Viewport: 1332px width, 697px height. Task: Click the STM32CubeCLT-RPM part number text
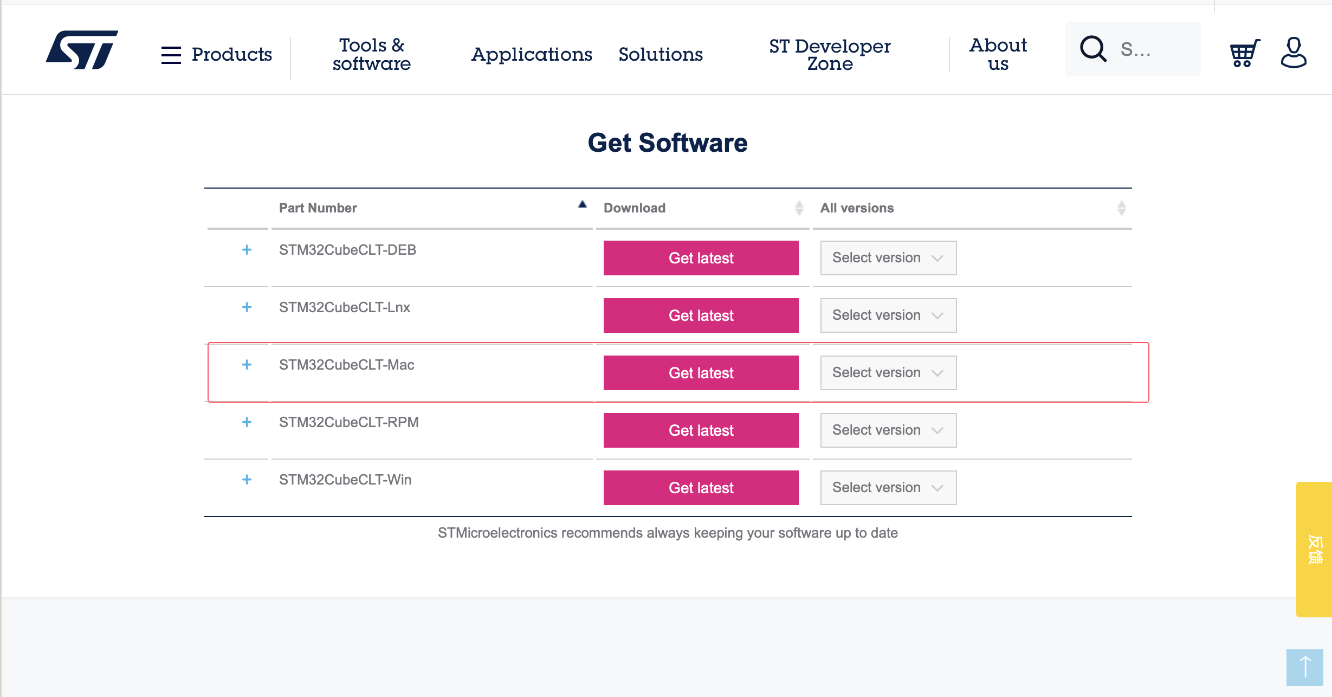349,422
